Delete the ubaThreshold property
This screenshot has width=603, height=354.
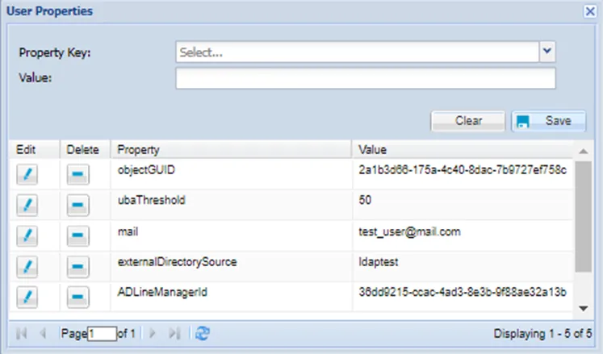point(77,206)
